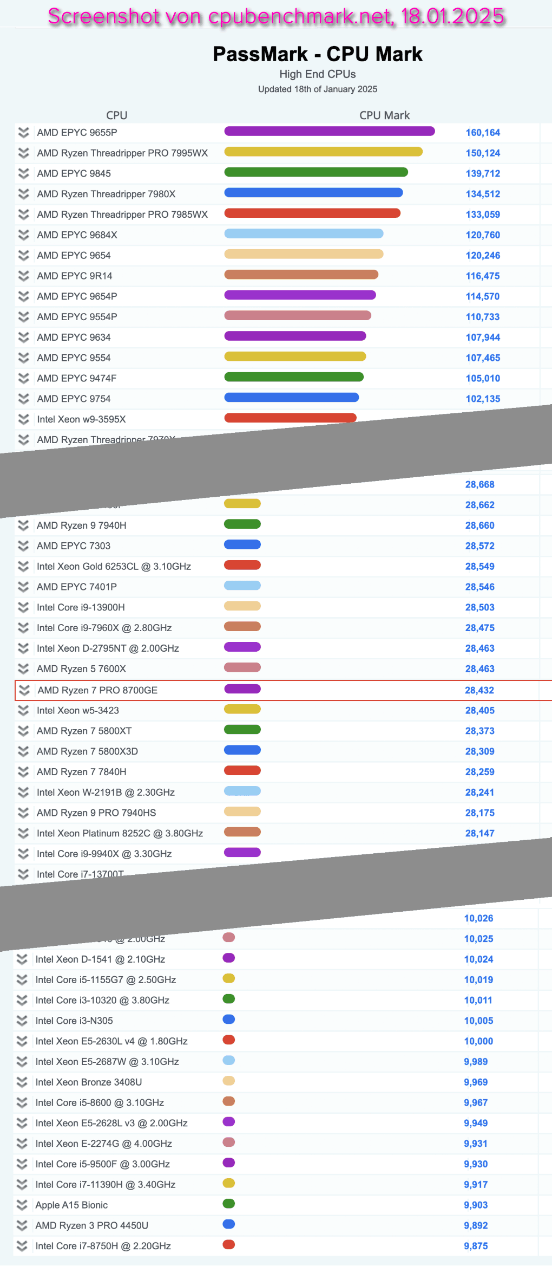The height and width of the screenshot is (1266, 552).
Task: Open the AMD Ryzen Threadripper PRO 7995WX link
Action: [x=122, y=153]
